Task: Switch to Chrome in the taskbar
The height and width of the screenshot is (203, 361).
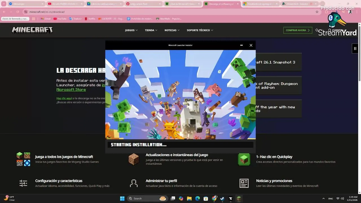Action: [x=214, y=198]
